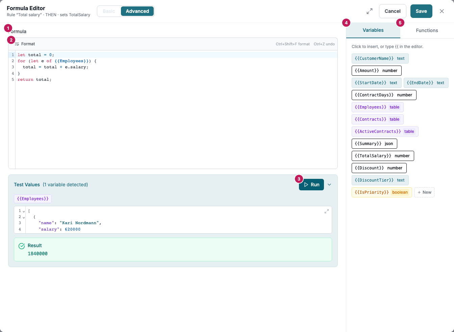Select the {{Employees}} chip under Test Values

coord(33,199)
